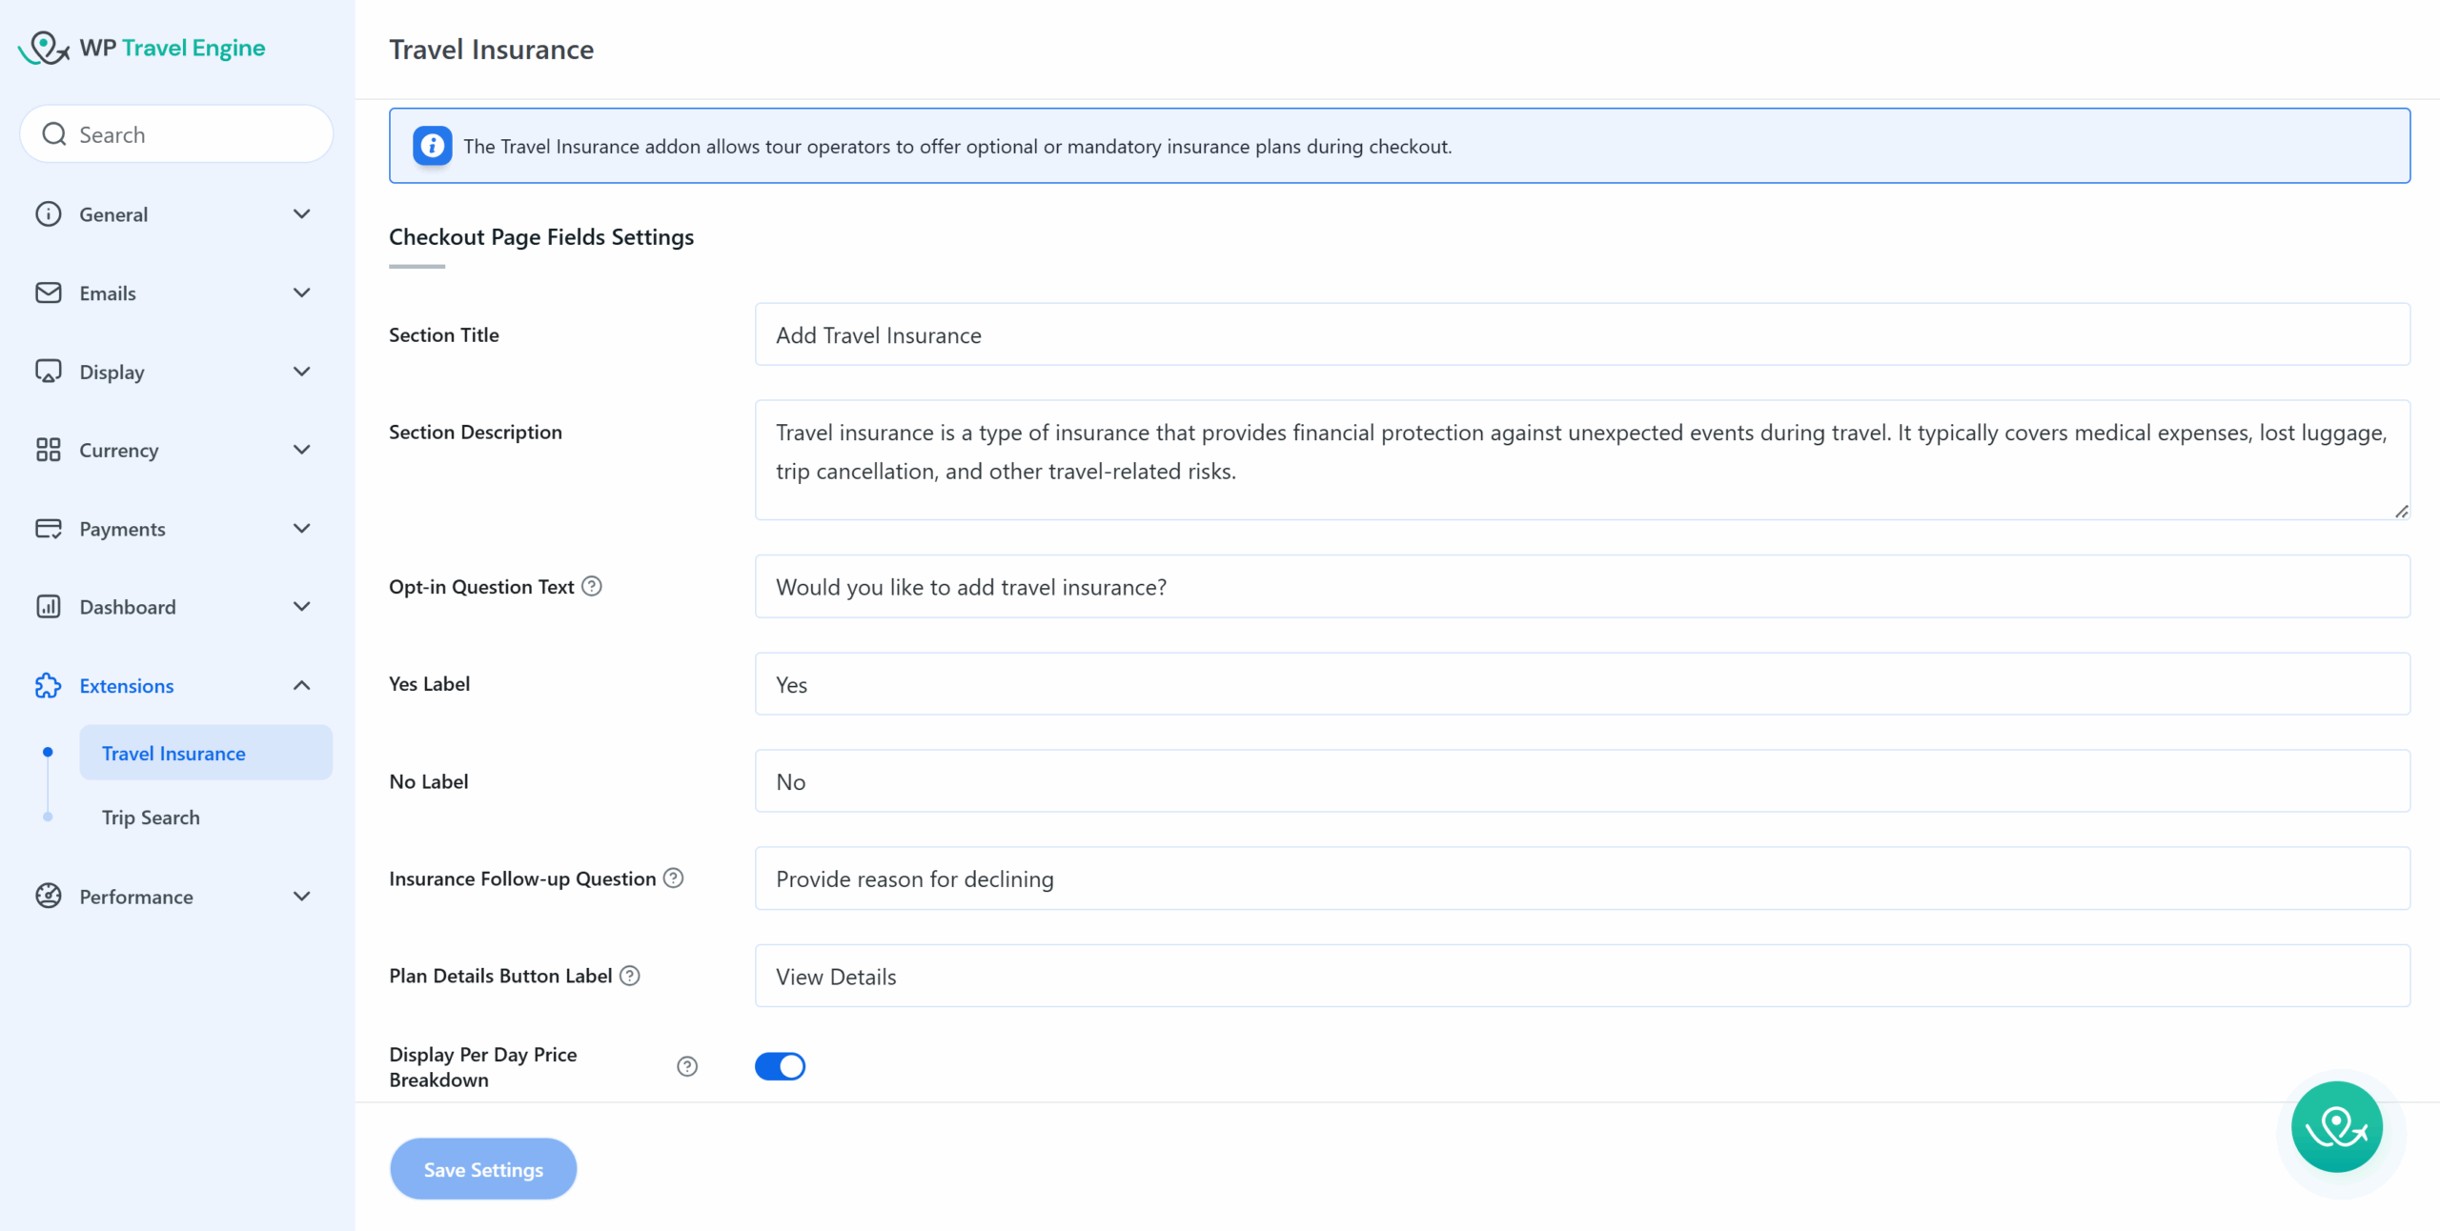Click help icon beside Opt-in Question Text
Viewport: 2440px width, 1231px height.
[592, 586]
